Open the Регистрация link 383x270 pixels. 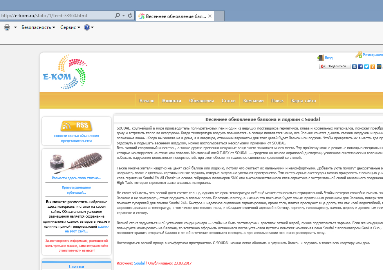(373, 55)
